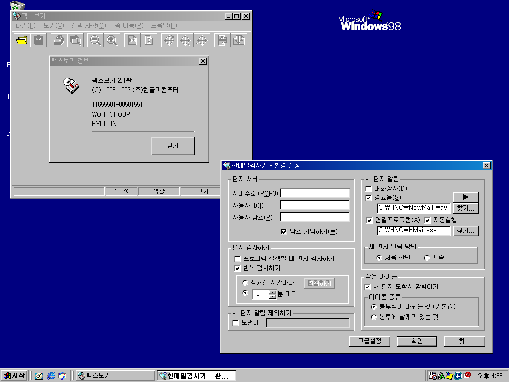Click the green A input icon in tray
This screenshot has width=509, height=382.
441,376
